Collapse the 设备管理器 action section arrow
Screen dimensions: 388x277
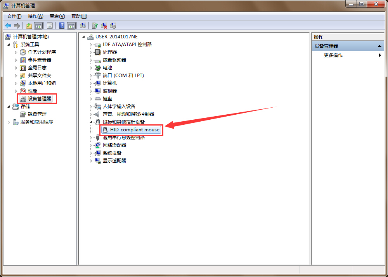[x=380, y=46]
